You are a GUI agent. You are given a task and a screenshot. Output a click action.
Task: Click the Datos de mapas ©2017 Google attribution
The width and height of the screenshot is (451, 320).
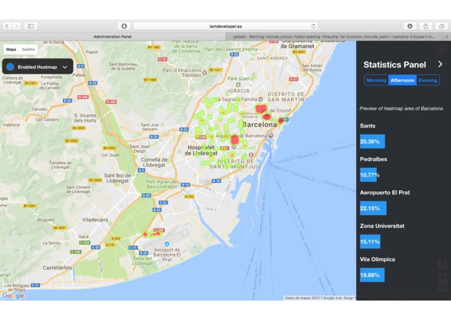click(319, 298)
